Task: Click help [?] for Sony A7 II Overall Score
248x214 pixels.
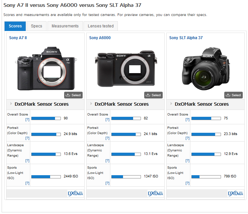Action: [27, 120]
